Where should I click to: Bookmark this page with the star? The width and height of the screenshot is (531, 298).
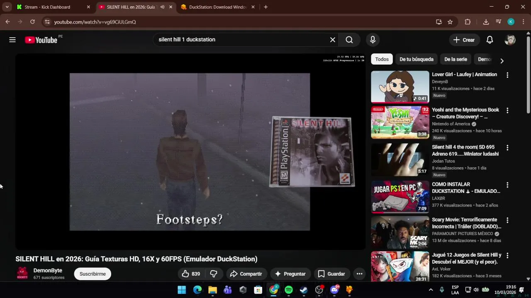click(x=450, y=22)
